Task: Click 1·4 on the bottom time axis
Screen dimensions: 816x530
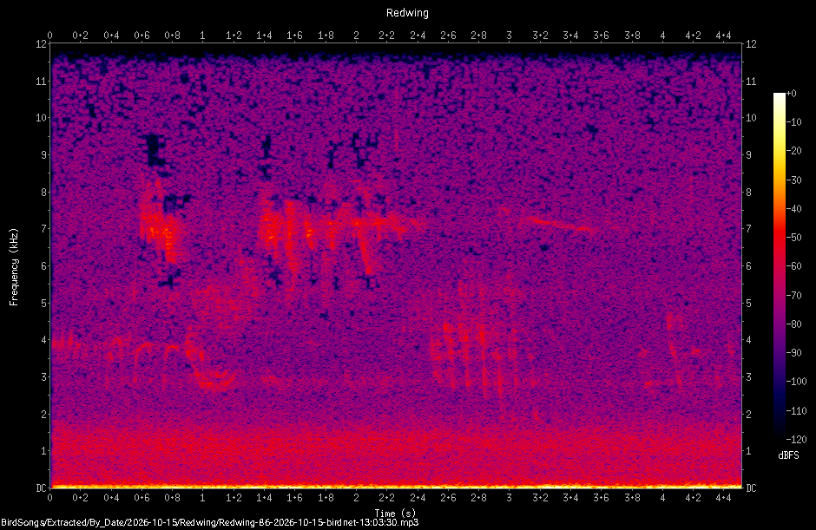Action: click(264, 498)
